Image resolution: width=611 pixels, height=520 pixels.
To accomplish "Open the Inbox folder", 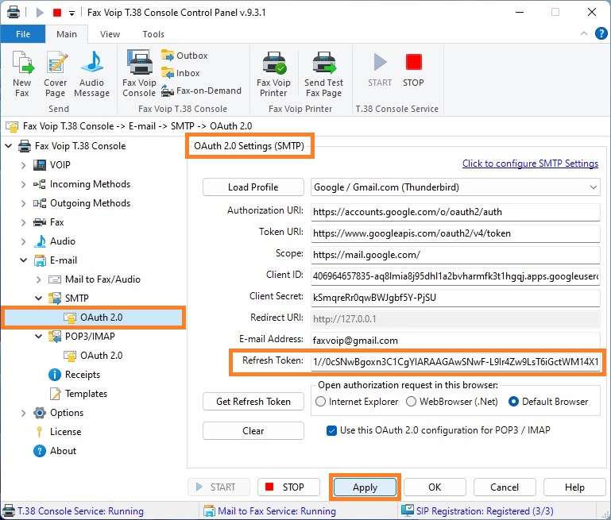I will point(180,73).
